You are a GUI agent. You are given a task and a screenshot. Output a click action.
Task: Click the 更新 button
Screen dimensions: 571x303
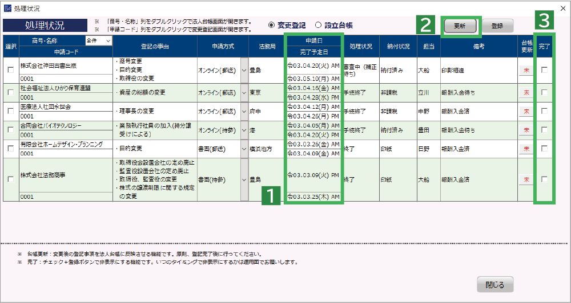pos(460,26)
